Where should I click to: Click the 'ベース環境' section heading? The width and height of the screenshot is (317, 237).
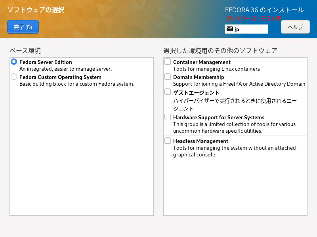tap(25, 51)
